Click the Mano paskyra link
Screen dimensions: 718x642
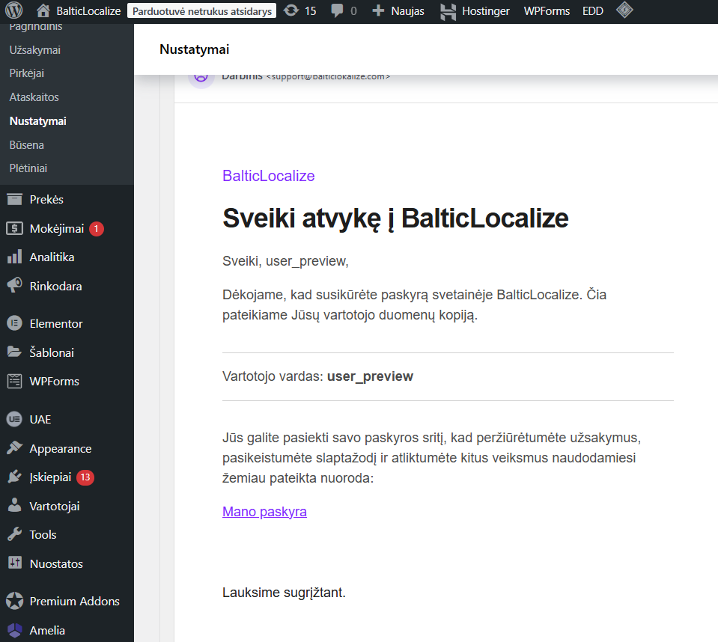[264, 512]
